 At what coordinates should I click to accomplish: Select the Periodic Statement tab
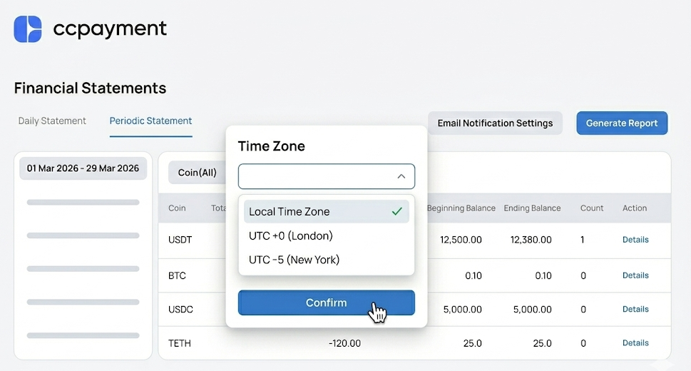pos(150,121)
